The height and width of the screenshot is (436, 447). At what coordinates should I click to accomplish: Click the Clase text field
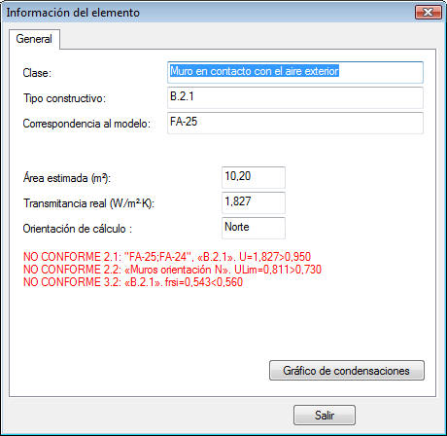pyautogui.click(x=295, y=72)
